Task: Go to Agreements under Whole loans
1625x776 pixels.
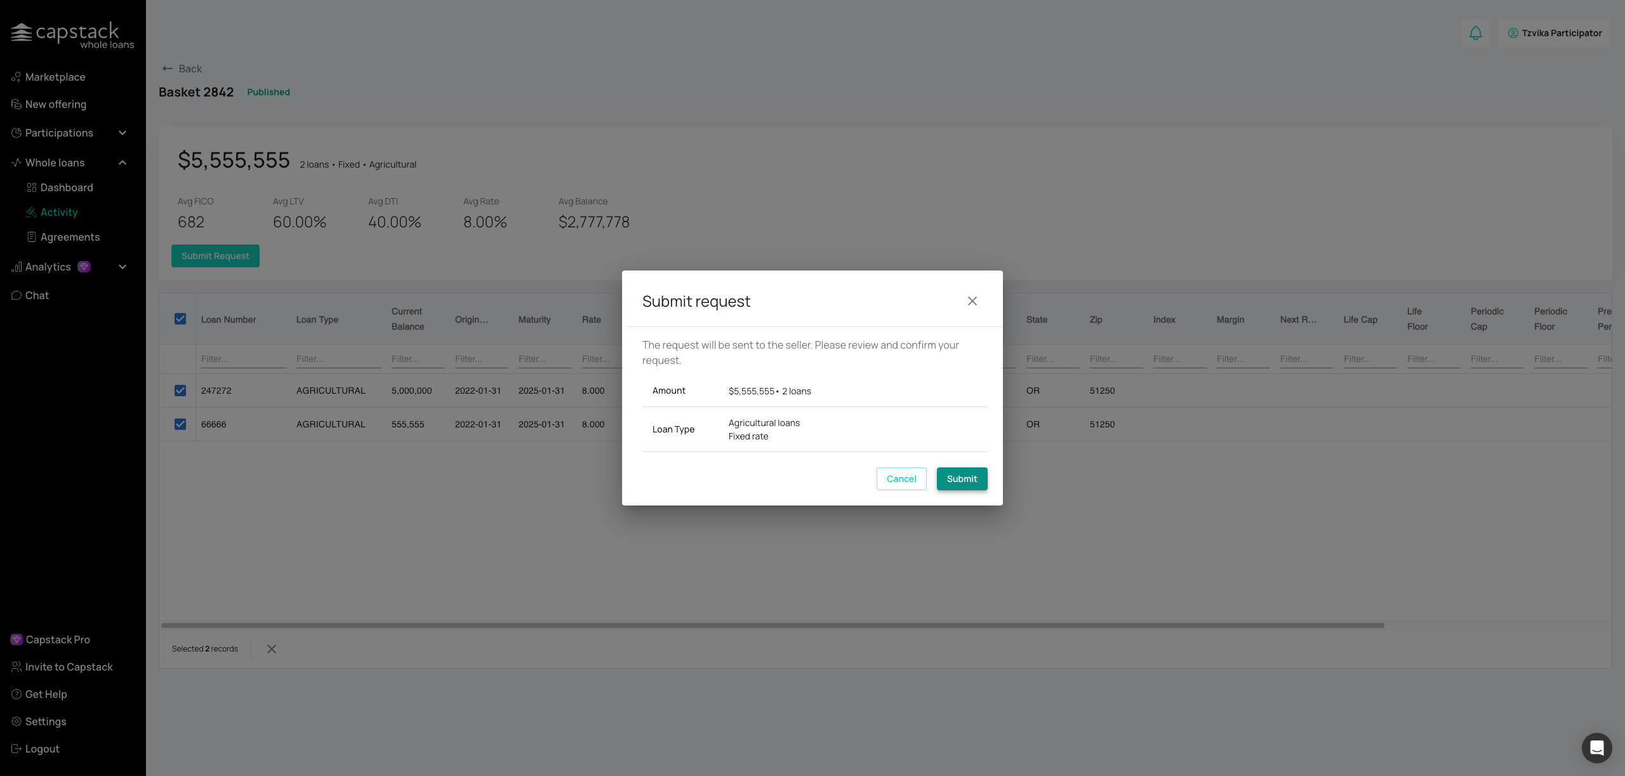Action: point(70,237)
